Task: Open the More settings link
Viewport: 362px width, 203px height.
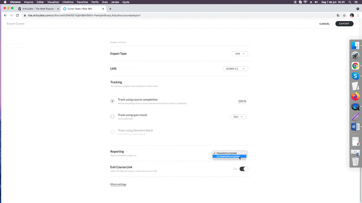Action: [x=118, y=184]
